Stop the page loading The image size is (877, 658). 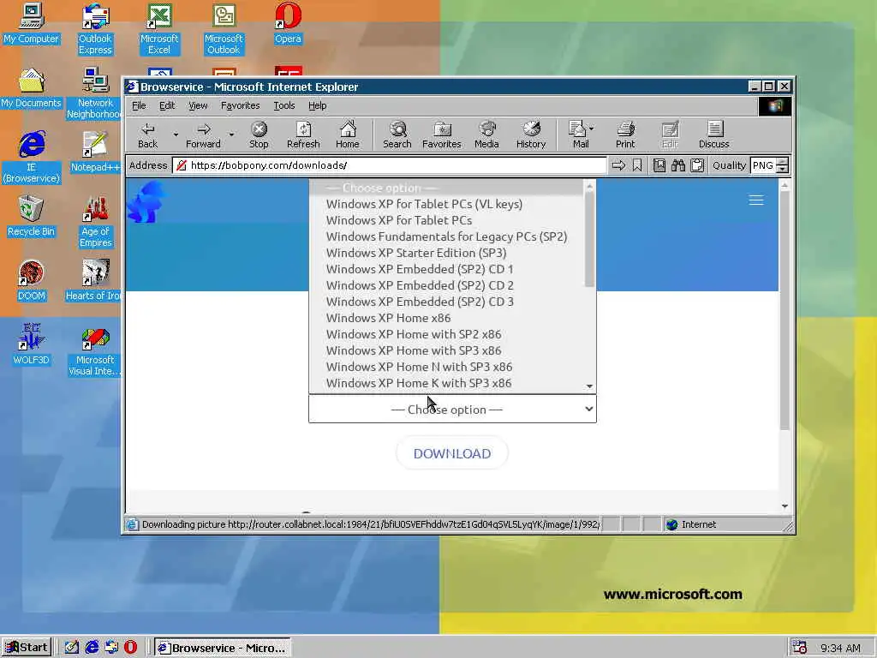[259, 135]
